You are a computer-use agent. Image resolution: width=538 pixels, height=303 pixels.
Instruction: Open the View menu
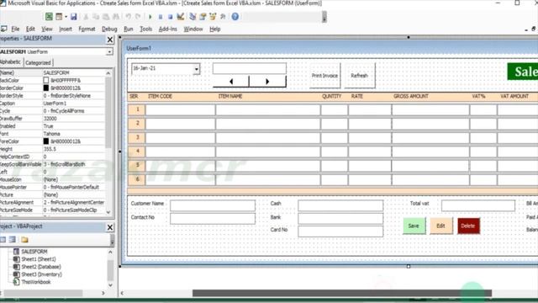[x=47, y=29]
